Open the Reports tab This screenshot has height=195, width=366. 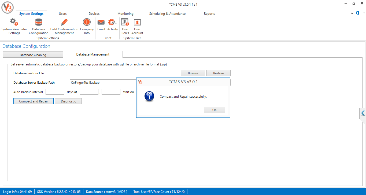(x=209, y=13)
